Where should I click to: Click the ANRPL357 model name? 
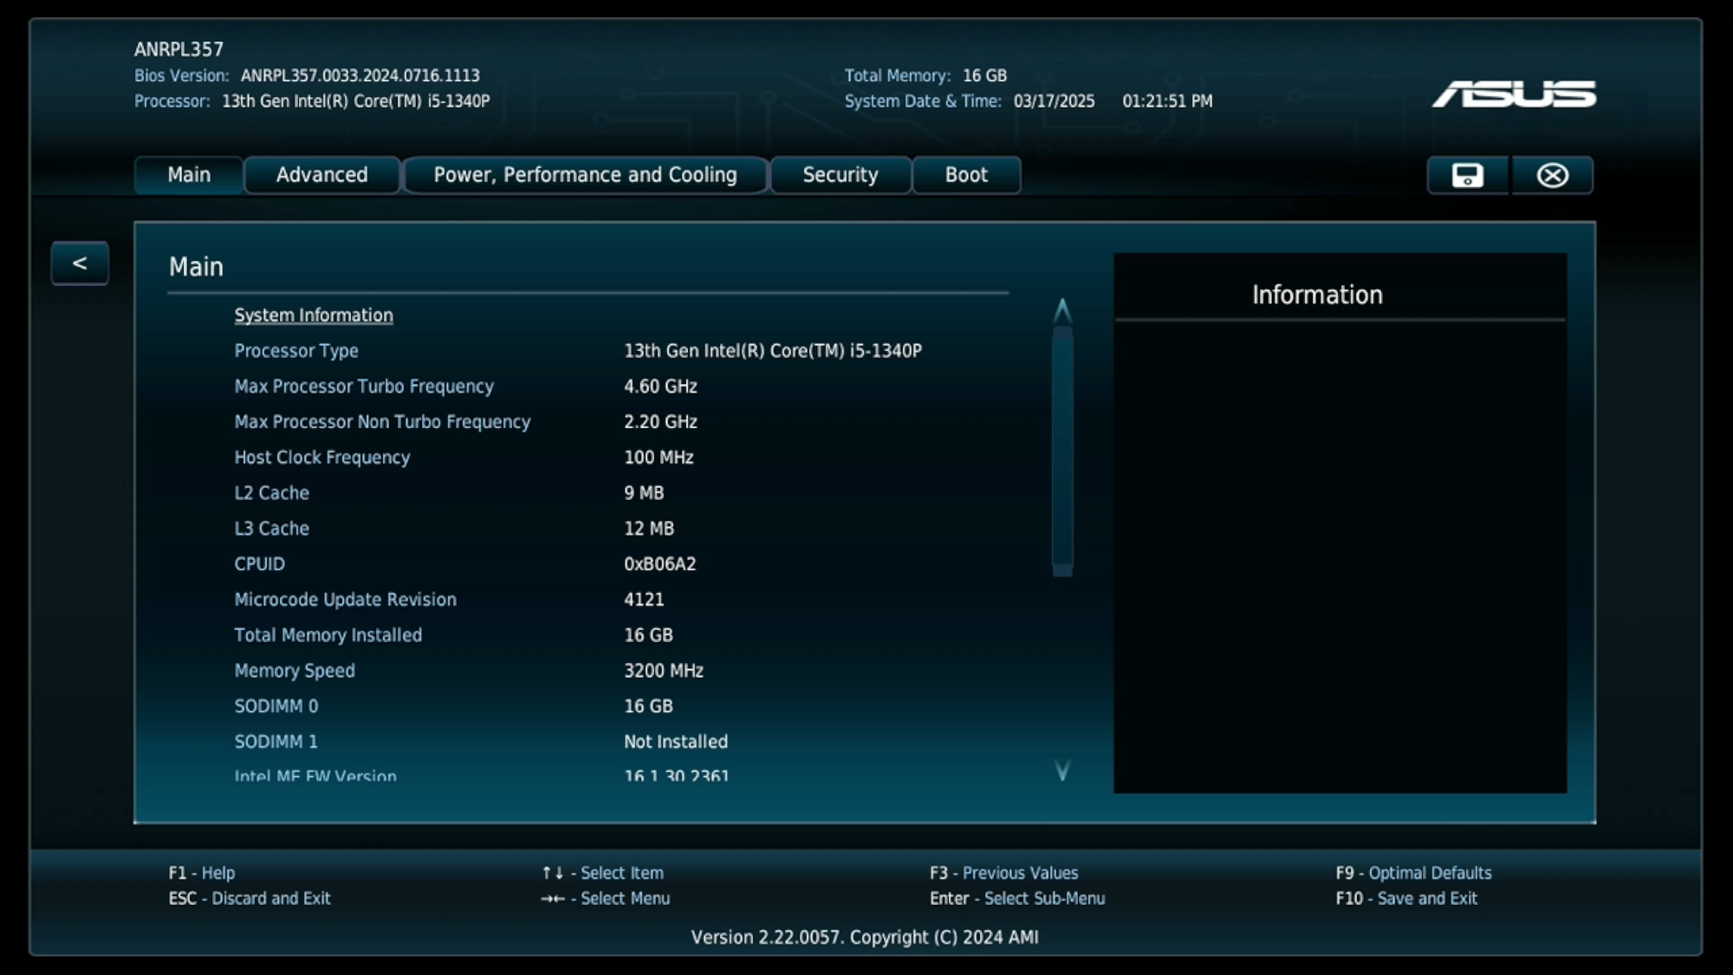click(178, 49)
